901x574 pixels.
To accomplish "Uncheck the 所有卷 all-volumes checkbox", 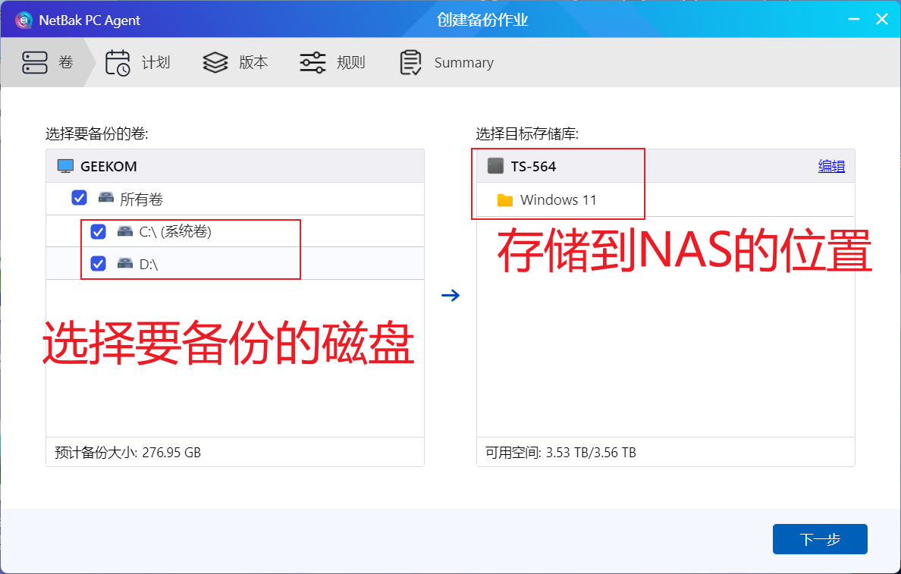I will tap(79, 197).
